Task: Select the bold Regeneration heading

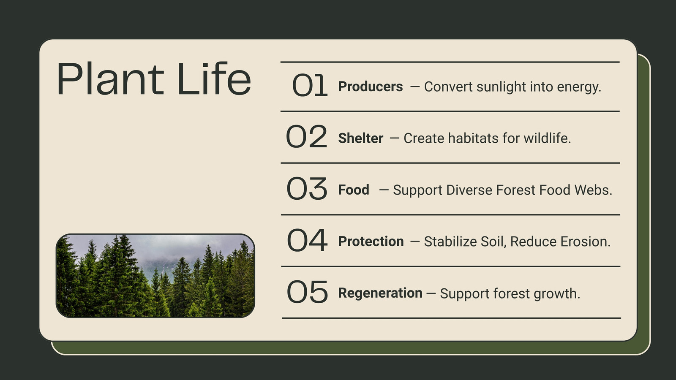Action: (380, 293)
